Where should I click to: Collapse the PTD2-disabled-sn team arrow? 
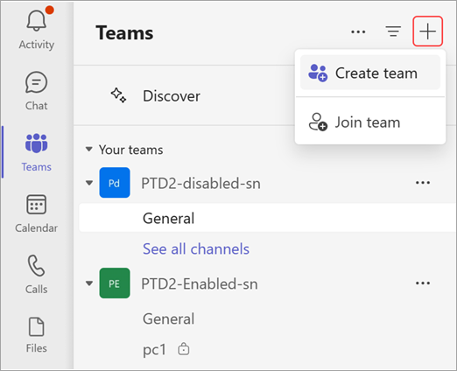point(89,183)
